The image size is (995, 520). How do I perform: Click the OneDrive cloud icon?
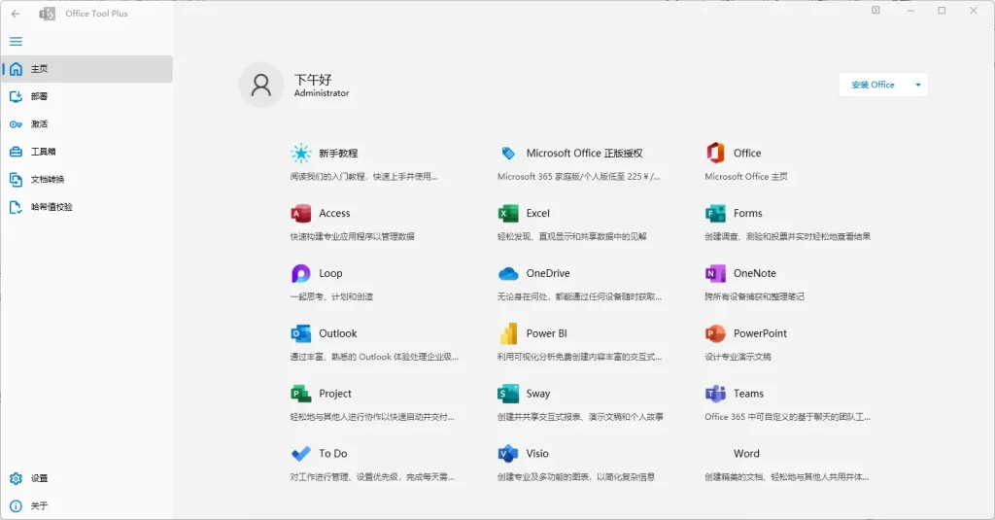point(508,274)
